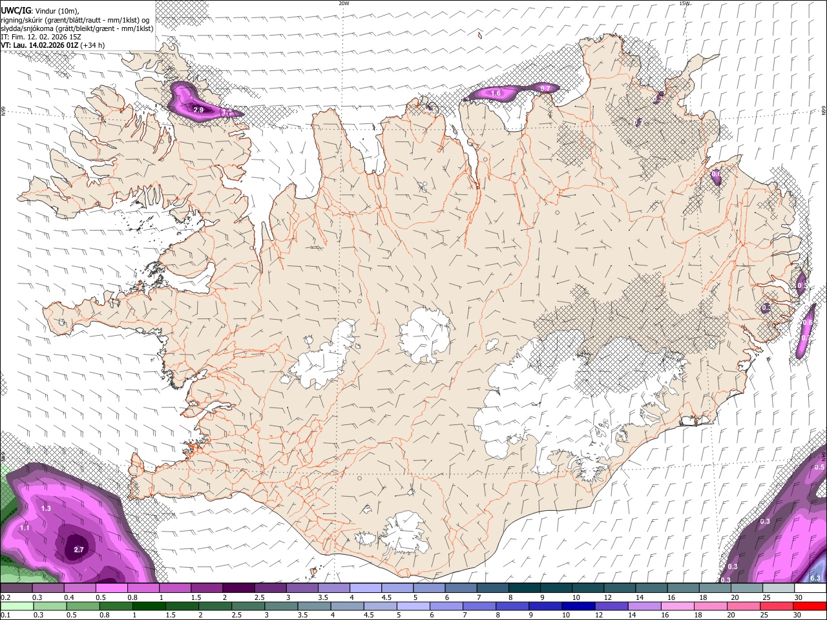Image resolution: width=827 pixels, height=620 pixels.
Task: Pick the darkest green swatch between 1 and 1.5 lower scale
Action: (148, 606)
